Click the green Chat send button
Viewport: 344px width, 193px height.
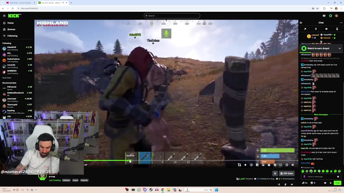338,183
